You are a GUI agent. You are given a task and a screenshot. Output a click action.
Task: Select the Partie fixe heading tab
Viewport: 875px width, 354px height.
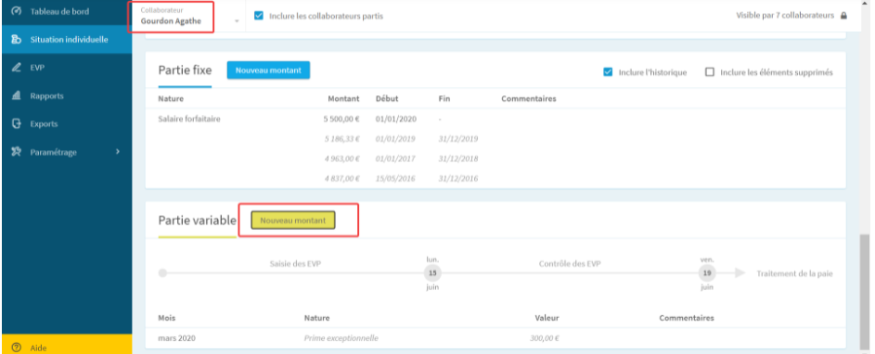[x=185, y=70]
